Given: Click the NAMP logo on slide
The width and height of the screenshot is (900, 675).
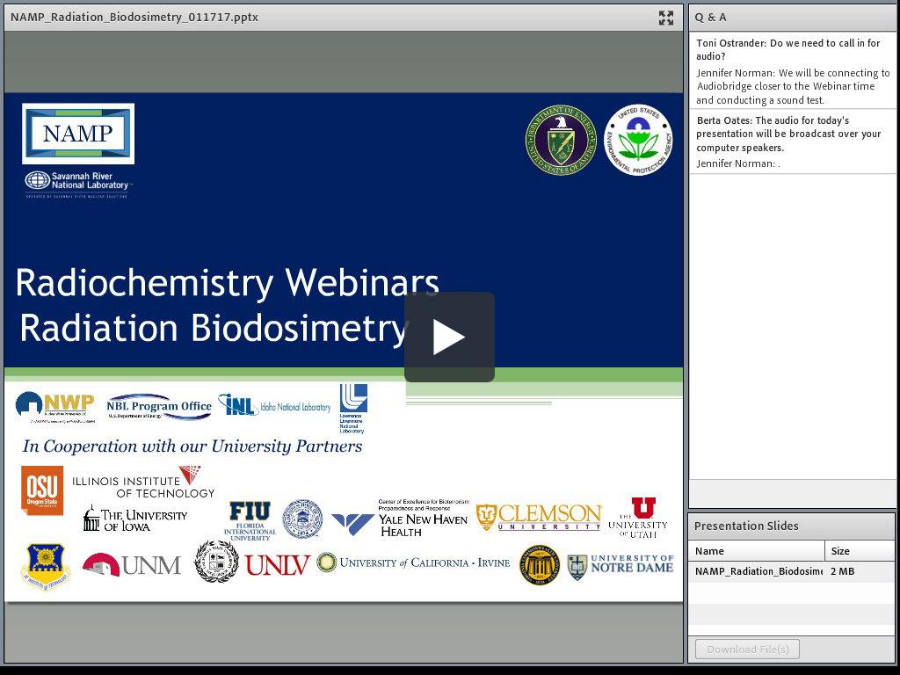Looking at the screenshot, I should (78, 134).
